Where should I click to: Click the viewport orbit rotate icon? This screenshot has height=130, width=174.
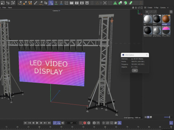pyautogui.click(x=139, y=8)
